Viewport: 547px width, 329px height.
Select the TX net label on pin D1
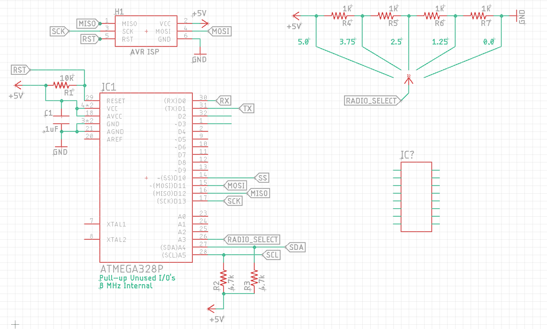click(247, 108)
